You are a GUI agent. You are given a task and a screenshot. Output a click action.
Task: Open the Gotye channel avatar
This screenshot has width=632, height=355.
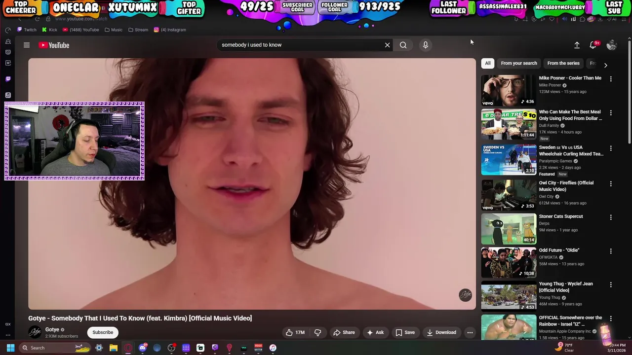[x=35, y=332]
